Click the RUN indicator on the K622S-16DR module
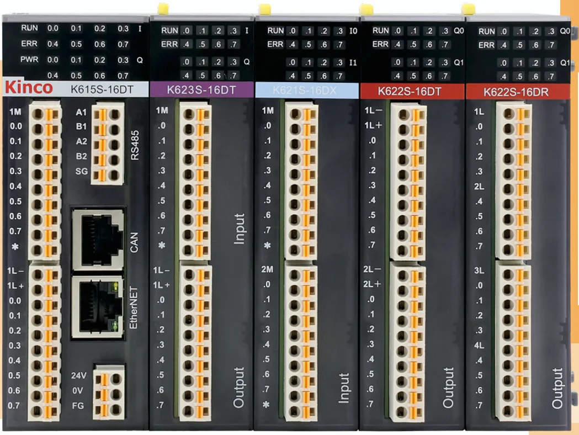The width and height of the screenshot is (579, 435). [487, 31]
